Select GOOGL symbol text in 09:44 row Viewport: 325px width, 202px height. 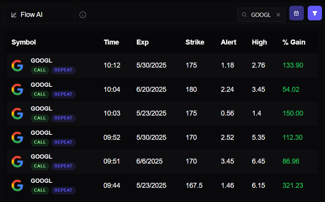click(x=41, y=181)
